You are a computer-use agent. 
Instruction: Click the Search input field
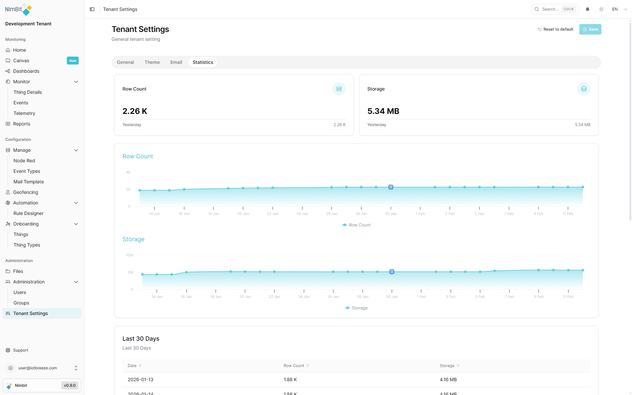coord(550,9)
